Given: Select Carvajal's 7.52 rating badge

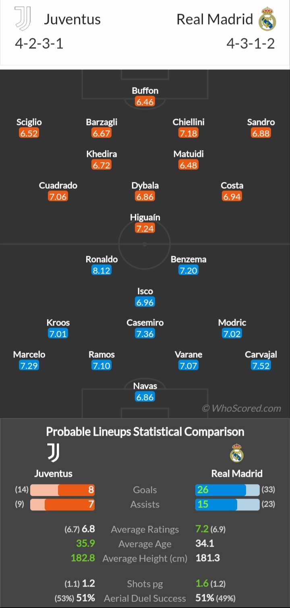Looking at the screenshot, I should tap(261, 366).
